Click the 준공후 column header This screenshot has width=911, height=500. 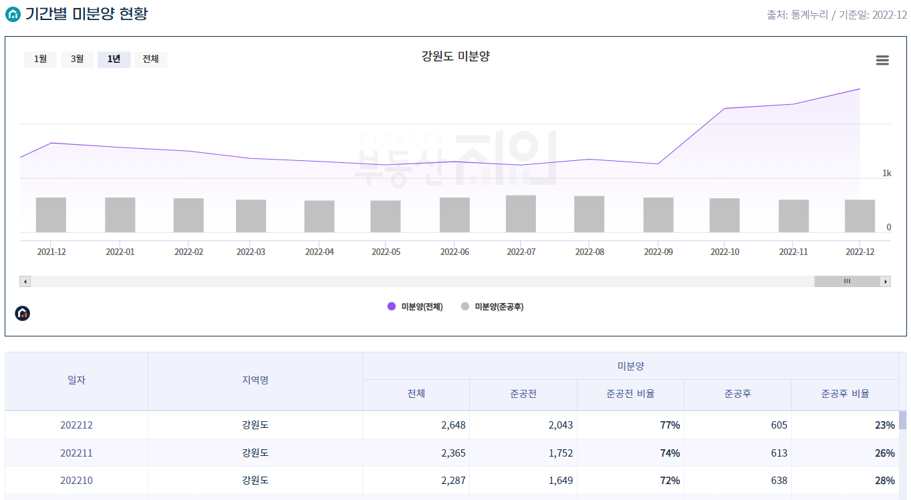(738, 395)
